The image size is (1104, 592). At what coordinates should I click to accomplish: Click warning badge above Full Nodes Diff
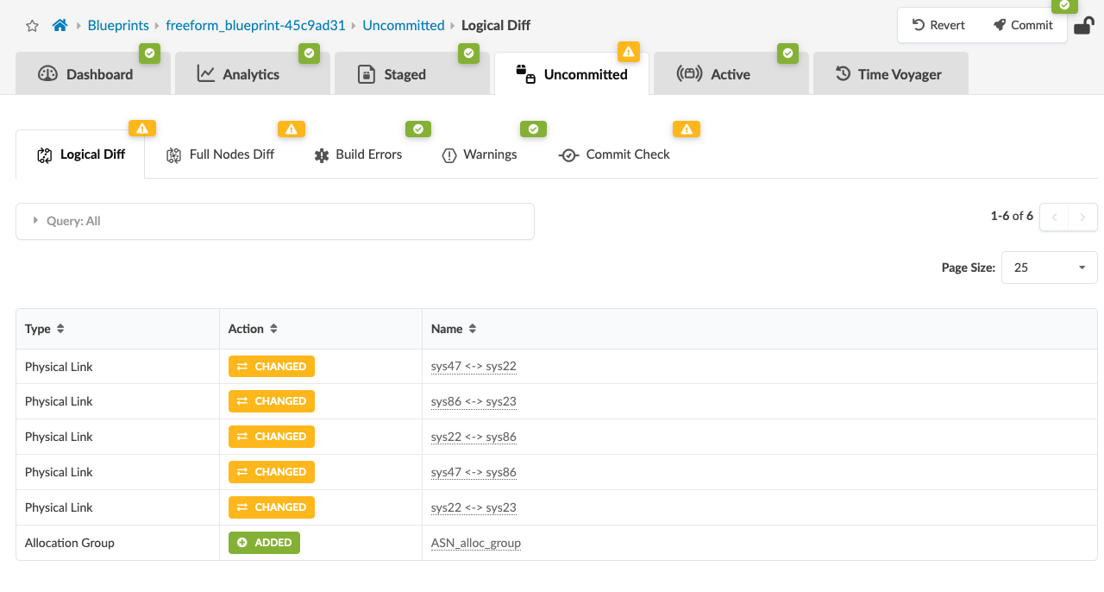point(291,129)
